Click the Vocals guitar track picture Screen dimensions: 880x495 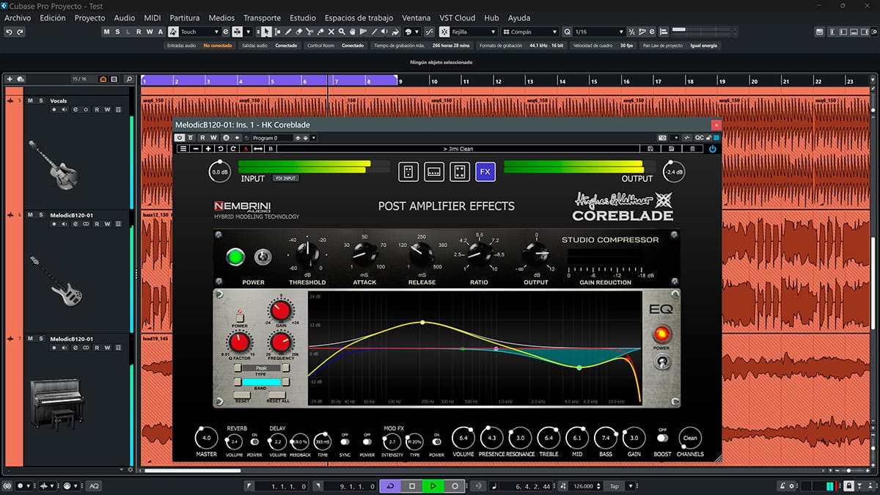[54, 164]
